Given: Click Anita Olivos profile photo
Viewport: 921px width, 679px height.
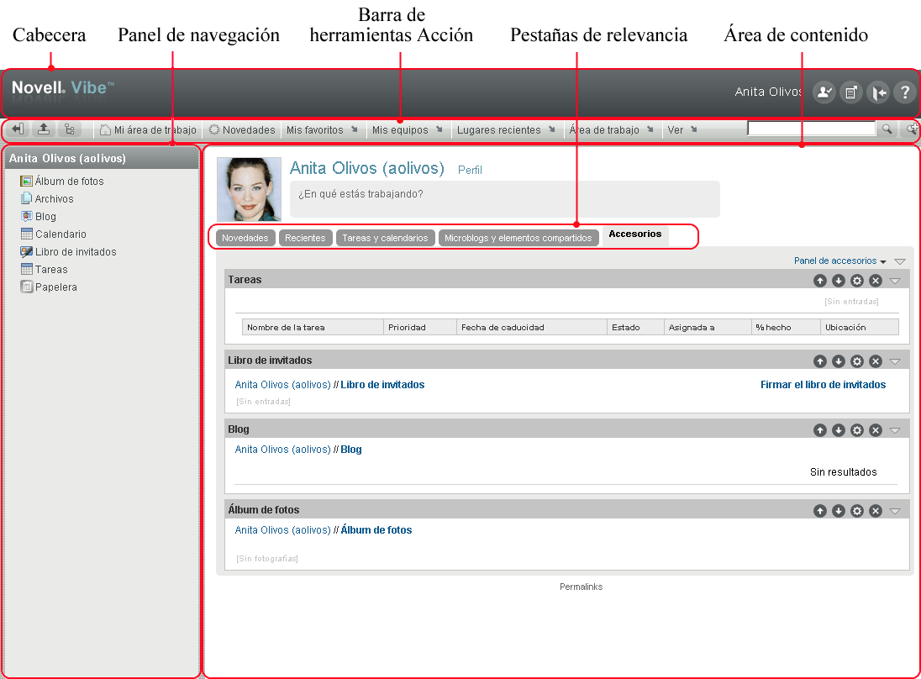Looking at the screenshot, I should pyautogui.click(x=249, y=189).
